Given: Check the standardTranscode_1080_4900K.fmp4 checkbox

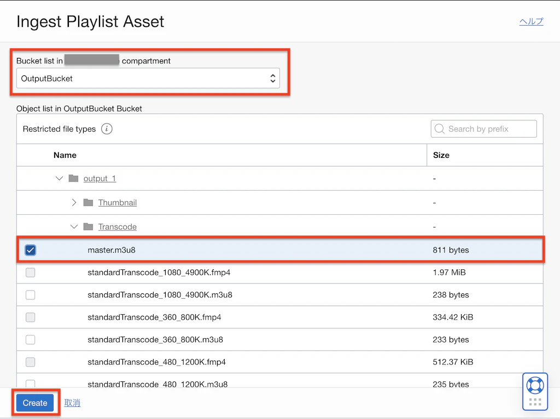Looking at the screenshot, I should click(31, 273).
